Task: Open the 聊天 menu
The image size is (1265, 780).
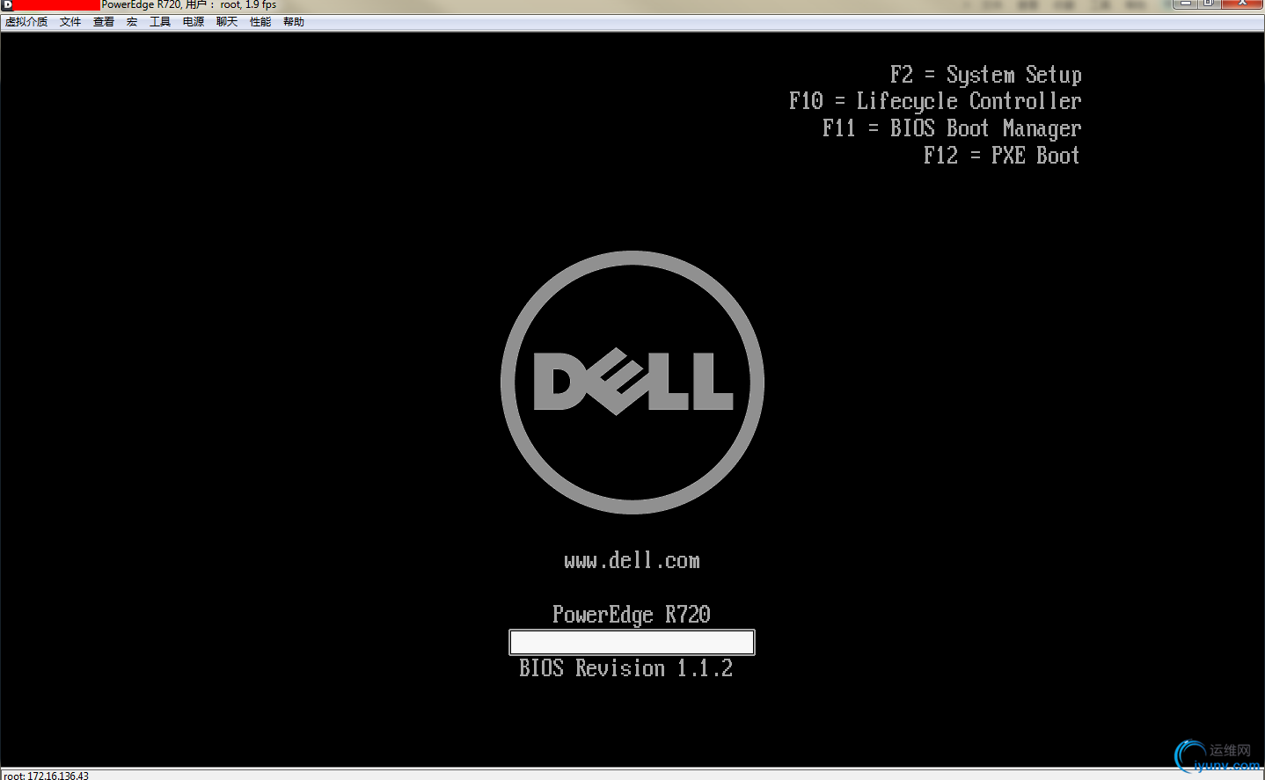Action: [x=227, y=22]
